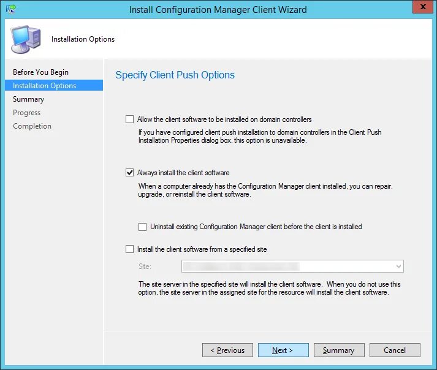Click the Previous button
This screenshot has width=437, height=370.
pos(228,350)
